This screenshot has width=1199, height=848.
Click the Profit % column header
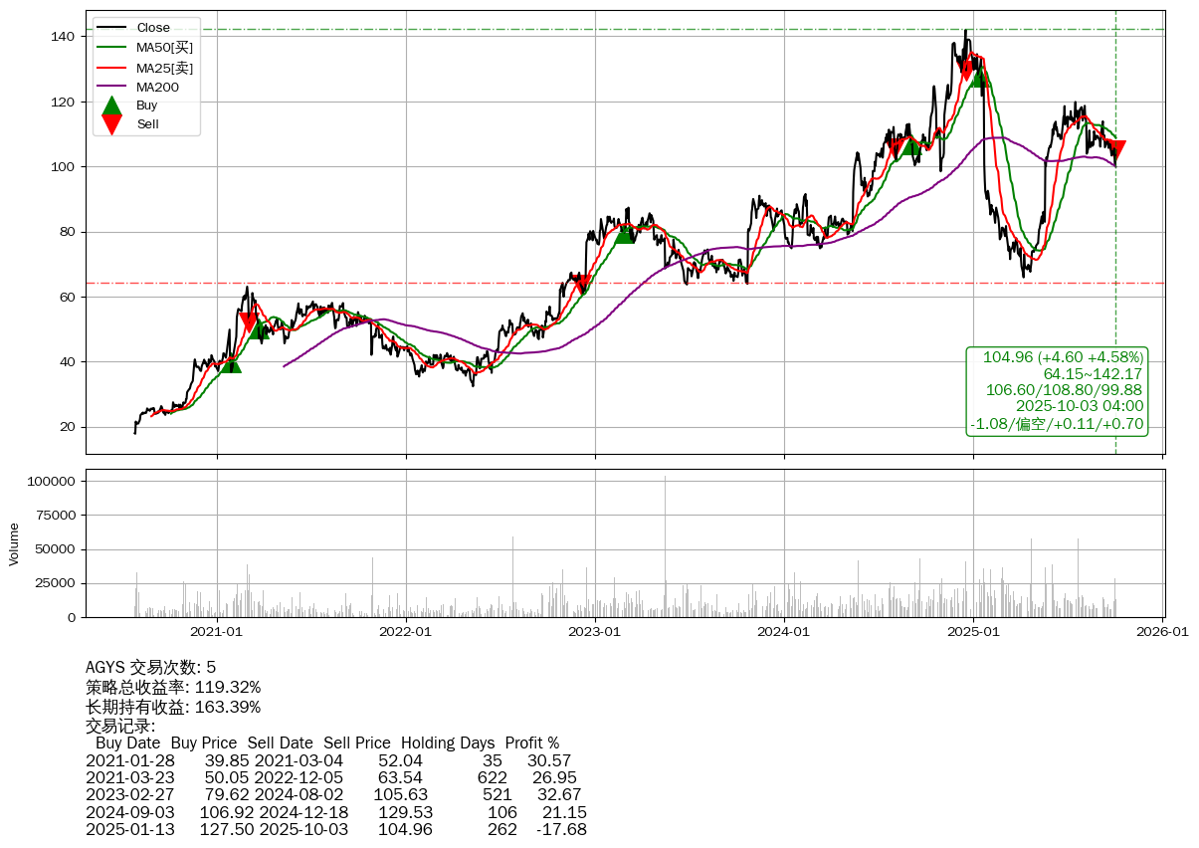(x=531, y=743)
